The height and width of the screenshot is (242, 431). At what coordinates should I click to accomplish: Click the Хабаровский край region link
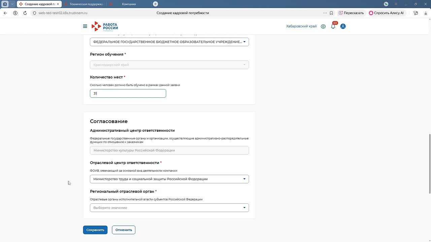coord(301,26)
